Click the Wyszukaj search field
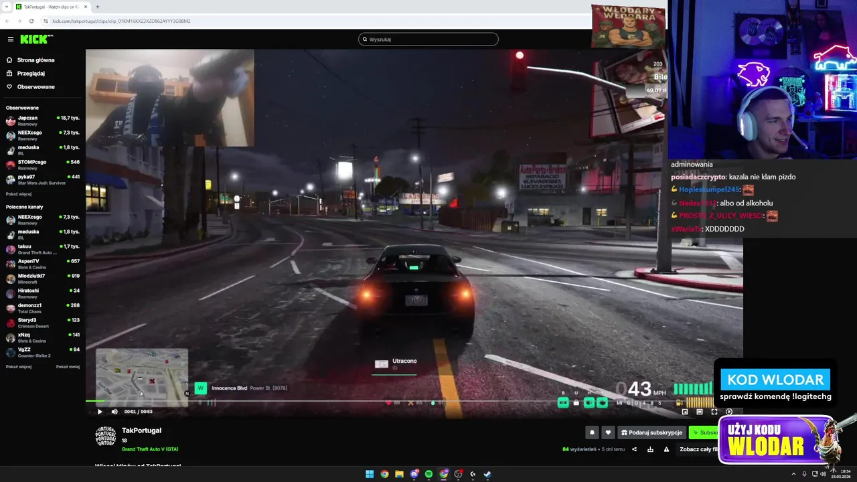Image resolution: width=857 pixels, height=482 pixels. [428, 39]
